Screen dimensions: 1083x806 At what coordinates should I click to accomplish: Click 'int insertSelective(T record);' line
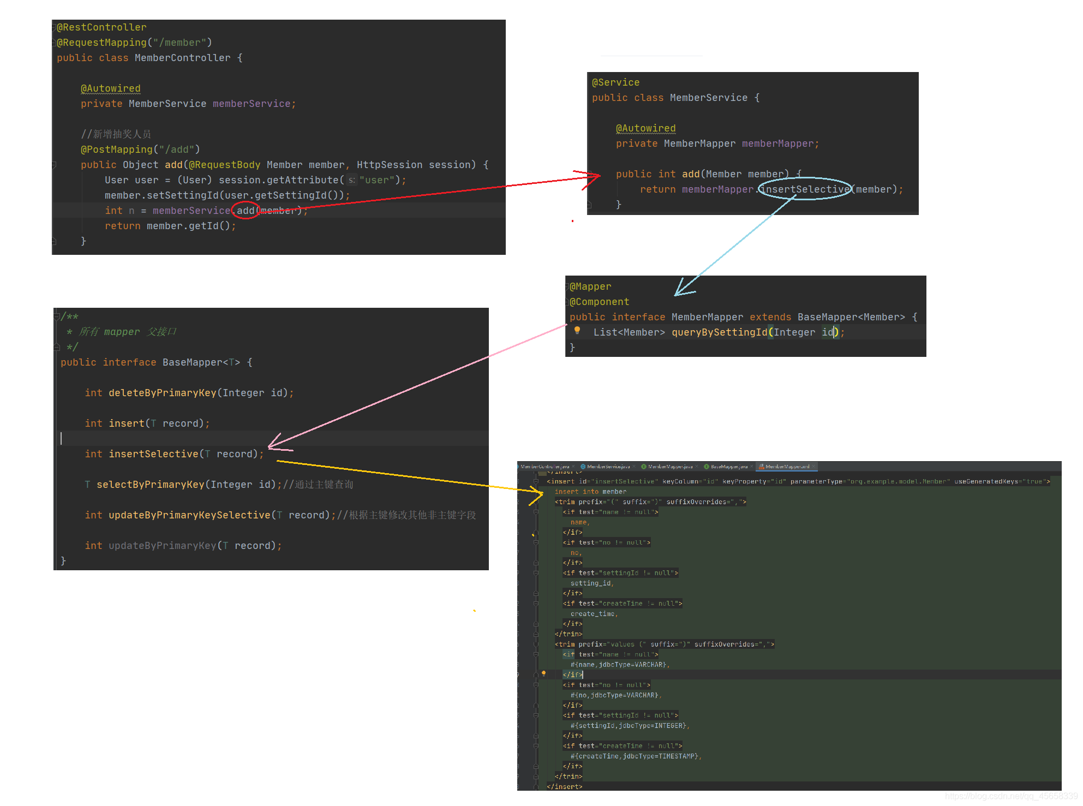174,454
